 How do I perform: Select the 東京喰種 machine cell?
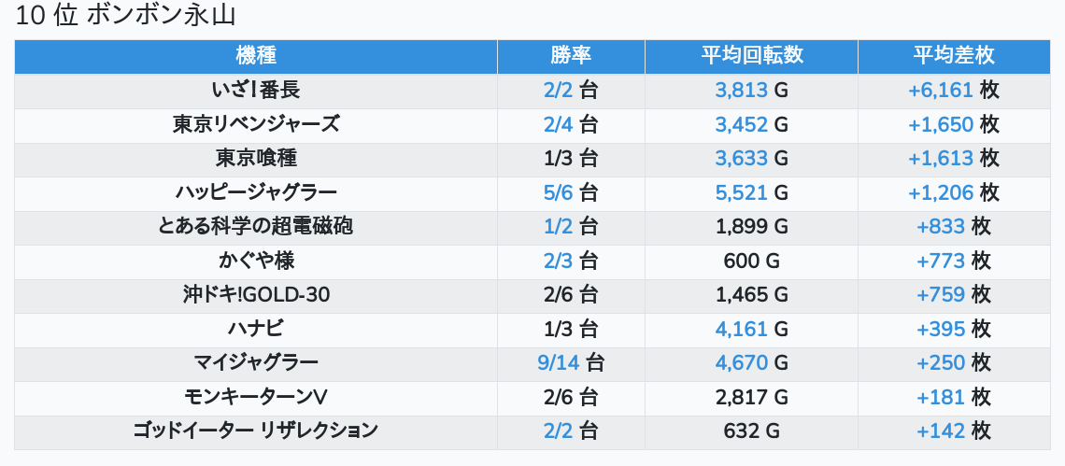point(256,159)
